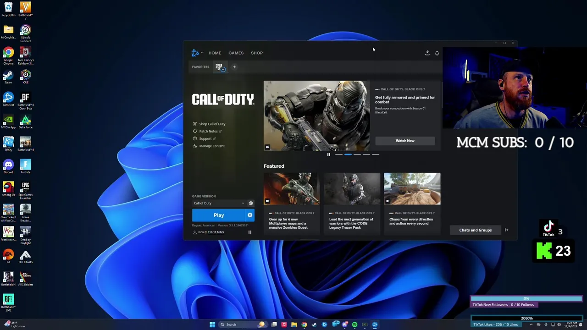Screen dimensions: 587x330
Task: Open Recycle Bin on desktop
Action: [x=8, y=10]
